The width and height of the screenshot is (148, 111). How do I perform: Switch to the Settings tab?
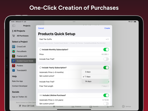point(127,106)
